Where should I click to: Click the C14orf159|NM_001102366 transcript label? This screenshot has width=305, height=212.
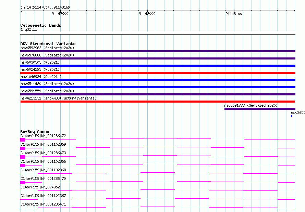click(43, 161)
